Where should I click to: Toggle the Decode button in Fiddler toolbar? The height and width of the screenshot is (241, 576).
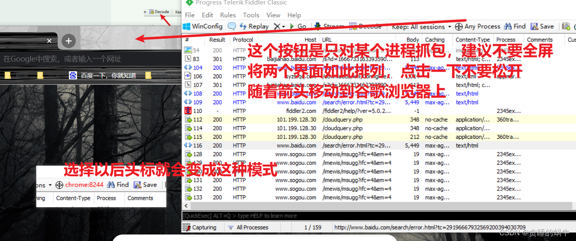click(x=366, y=26)
